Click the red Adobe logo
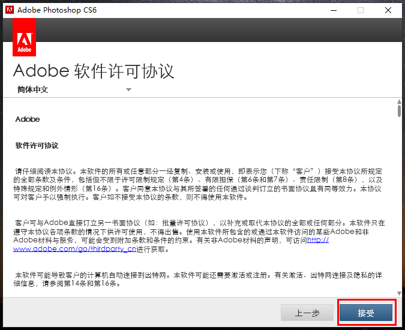405x330 pixels. 24,37
